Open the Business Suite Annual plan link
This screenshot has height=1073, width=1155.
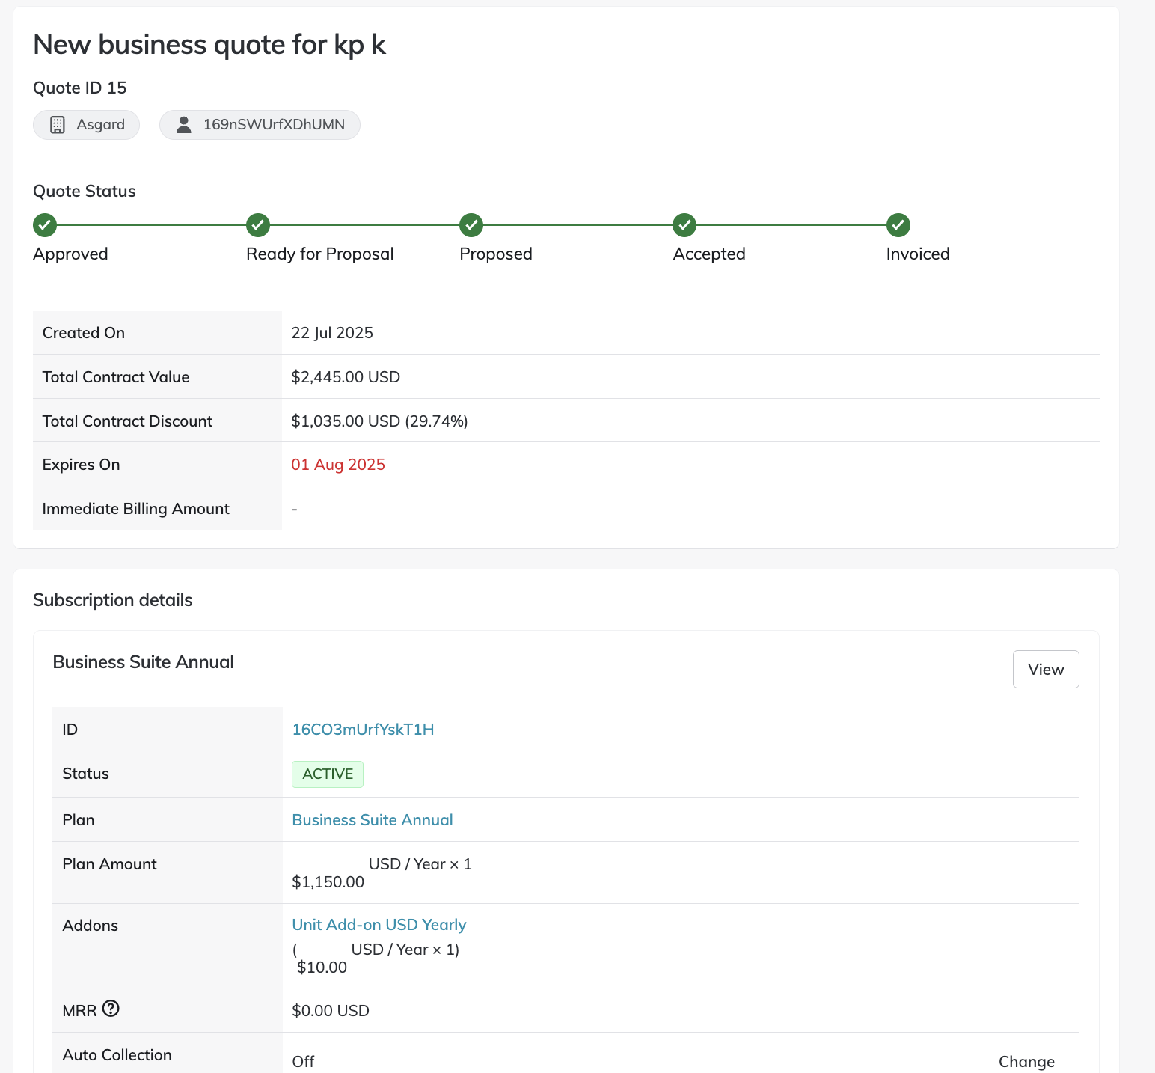[372, 820]
